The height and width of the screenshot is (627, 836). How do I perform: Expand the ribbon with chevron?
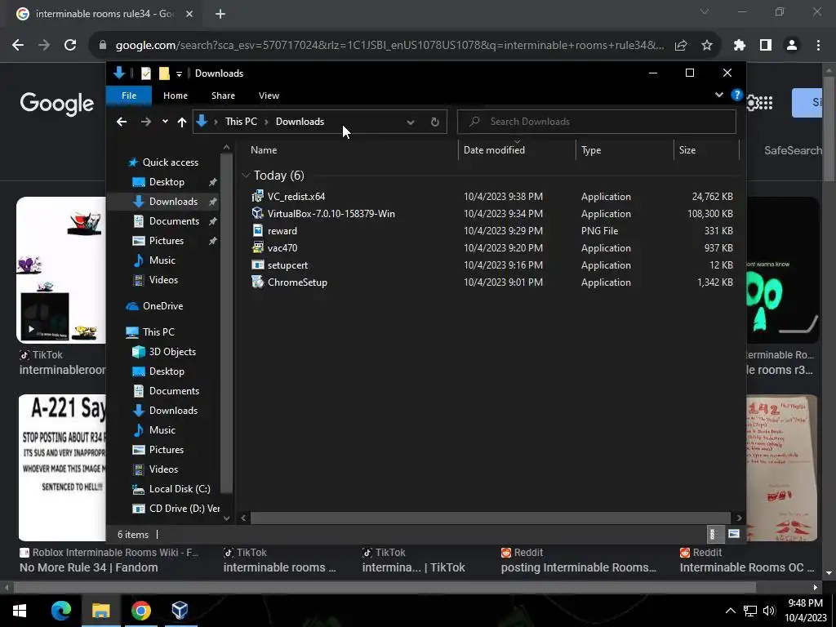click(x=718, y=95)
